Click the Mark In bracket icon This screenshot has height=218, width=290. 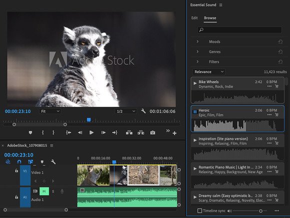[42, 132]
